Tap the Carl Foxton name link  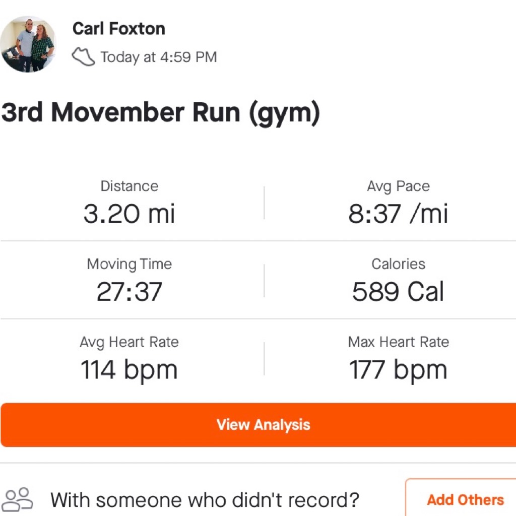point(119,29)
